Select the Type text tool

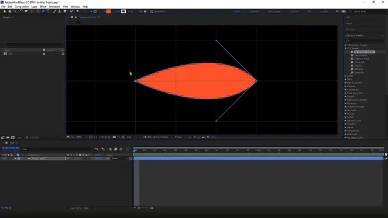(48, 11)
